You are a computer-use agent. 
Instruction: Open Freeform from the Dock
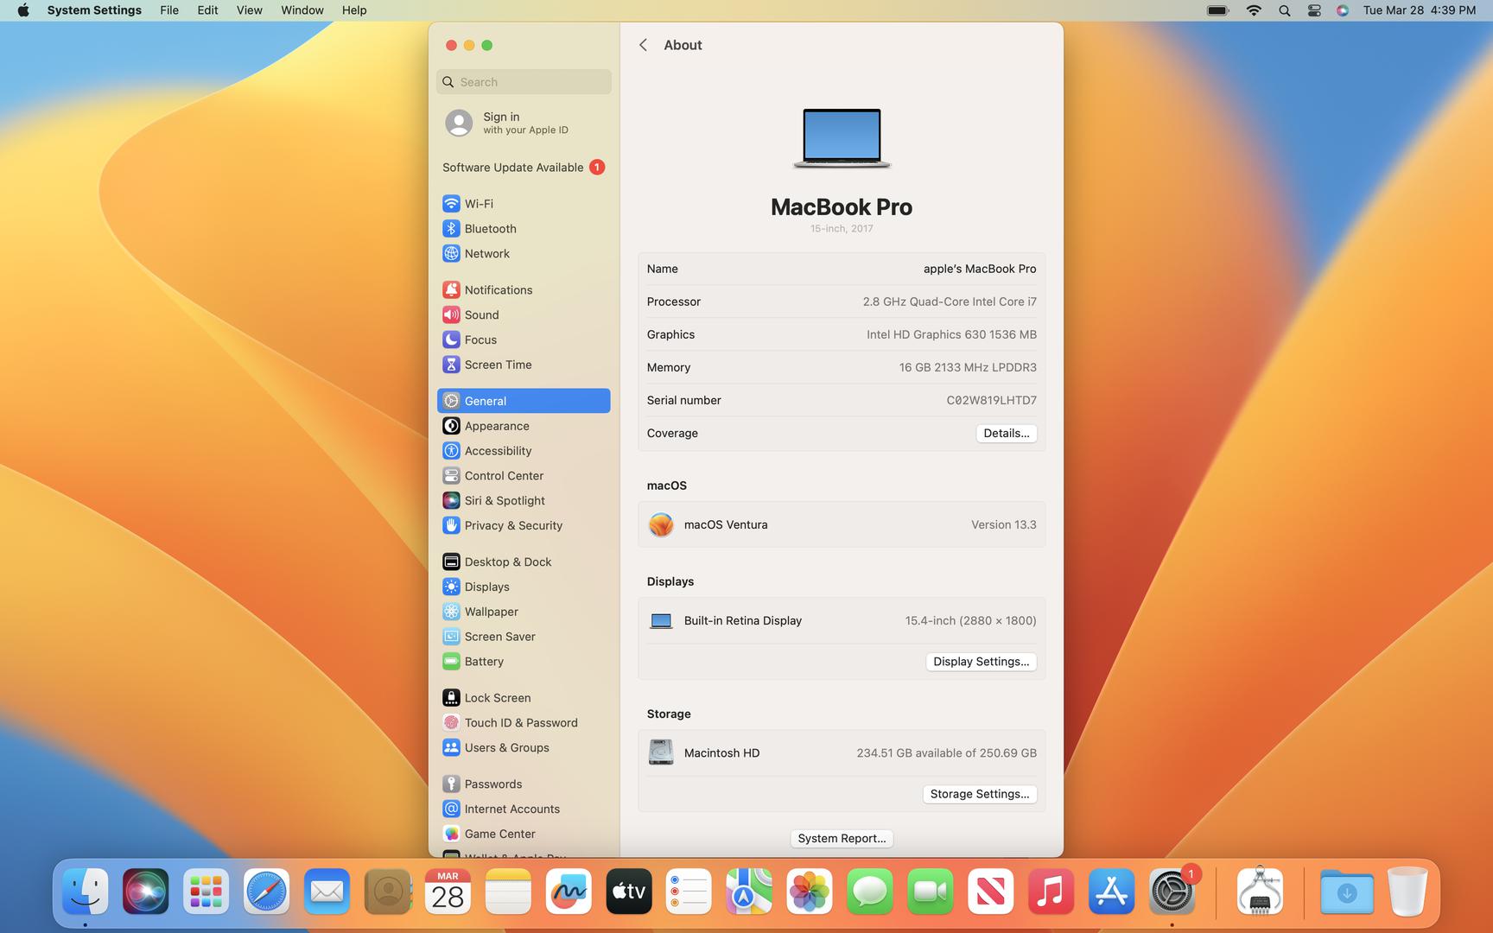[x=569, y=892]
